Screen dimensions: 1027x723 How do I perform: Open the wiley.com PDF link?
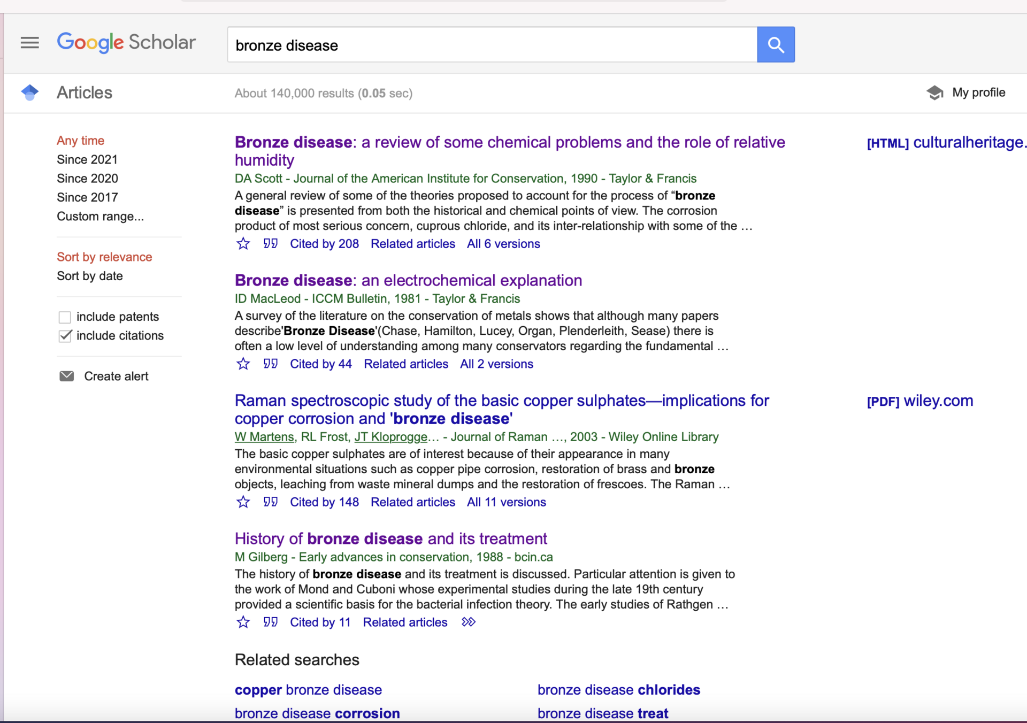(920, 401)
